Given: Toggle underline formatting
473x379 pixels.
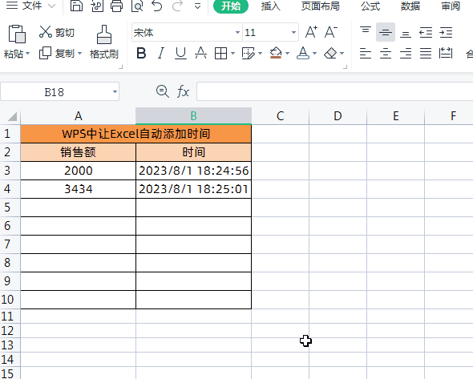Looking at the screenshot, I should tap(180, 54).
